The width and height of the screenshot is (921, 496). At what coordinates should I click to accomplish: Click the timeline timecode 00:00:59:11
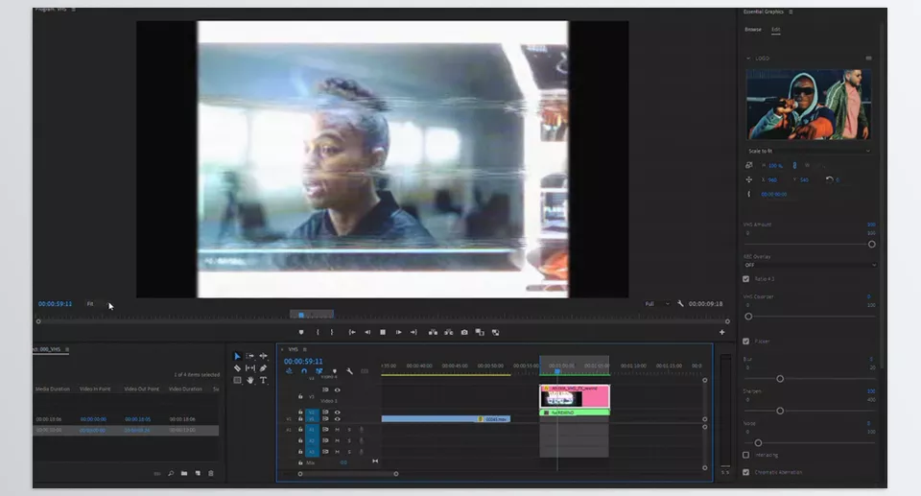tap(303, 362)
